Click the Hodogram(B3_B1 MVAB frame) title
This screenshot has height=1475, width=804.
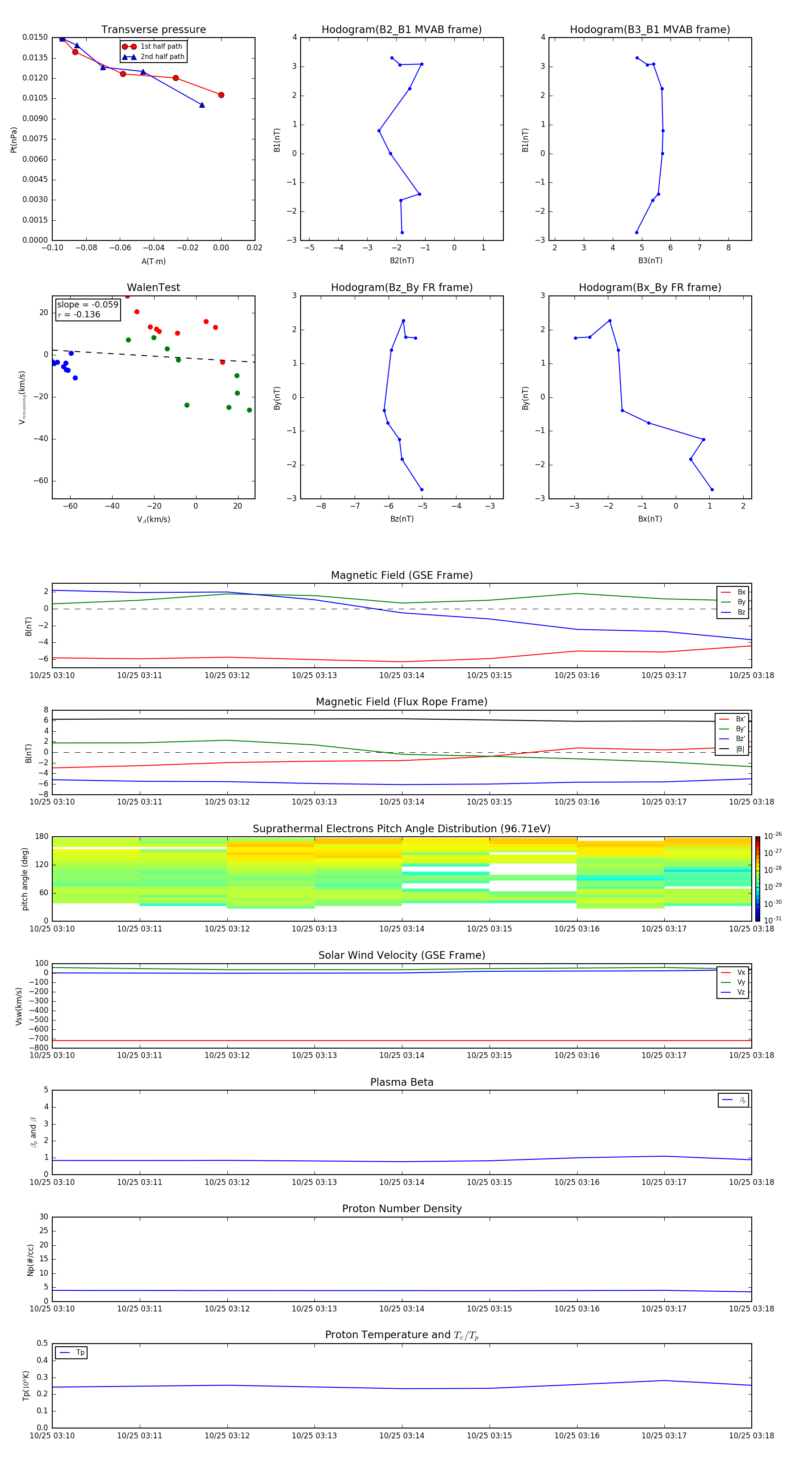(649, 30)
